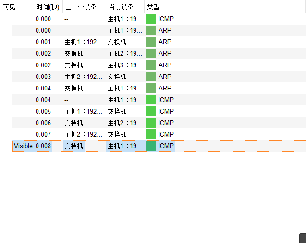Click 主机1 previous device cell at 0.005

tap(83, 111)
